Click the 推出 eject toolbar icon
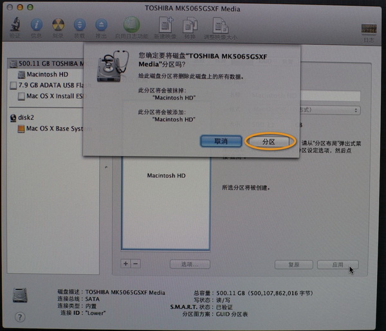This screenshot has height=331, width=386. point(101,24)
